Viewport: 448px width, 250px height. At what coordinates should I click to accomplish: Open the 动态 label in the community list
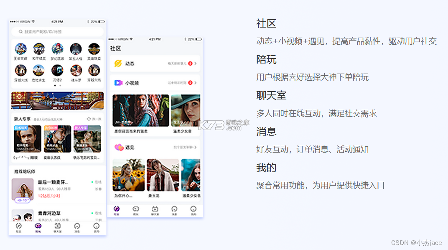point(130,64)
